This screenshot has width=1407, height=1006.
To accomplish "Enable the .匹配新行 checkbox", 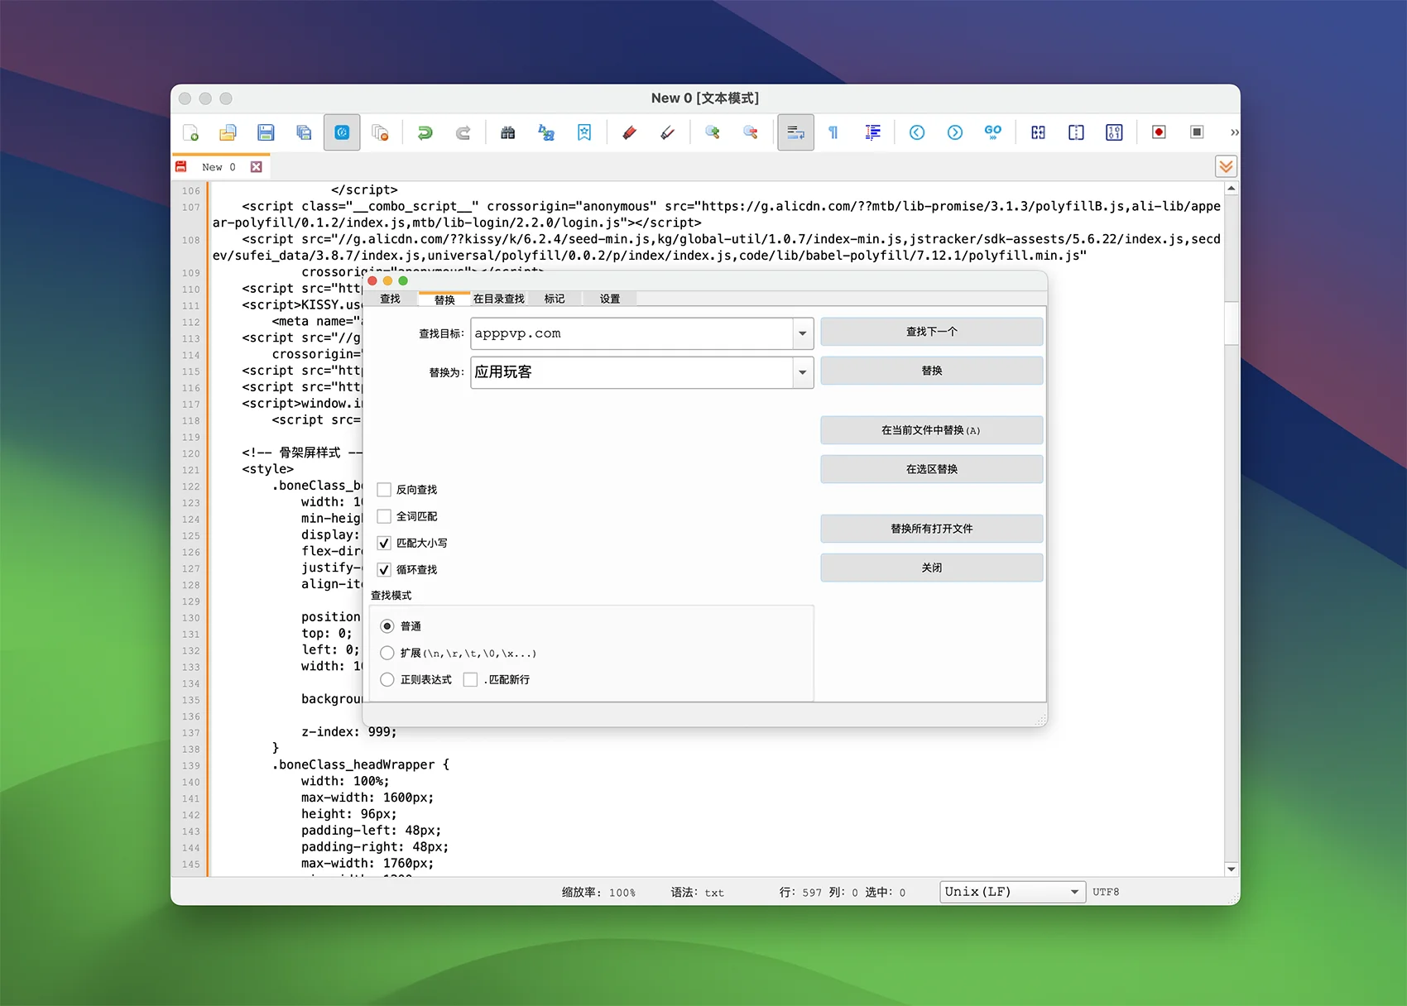I will coord(471,679).
